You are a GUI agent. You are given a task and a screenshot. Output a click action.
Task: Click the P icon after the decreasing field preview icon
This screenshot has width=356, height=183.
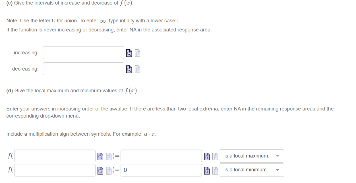tap(137, 69)
